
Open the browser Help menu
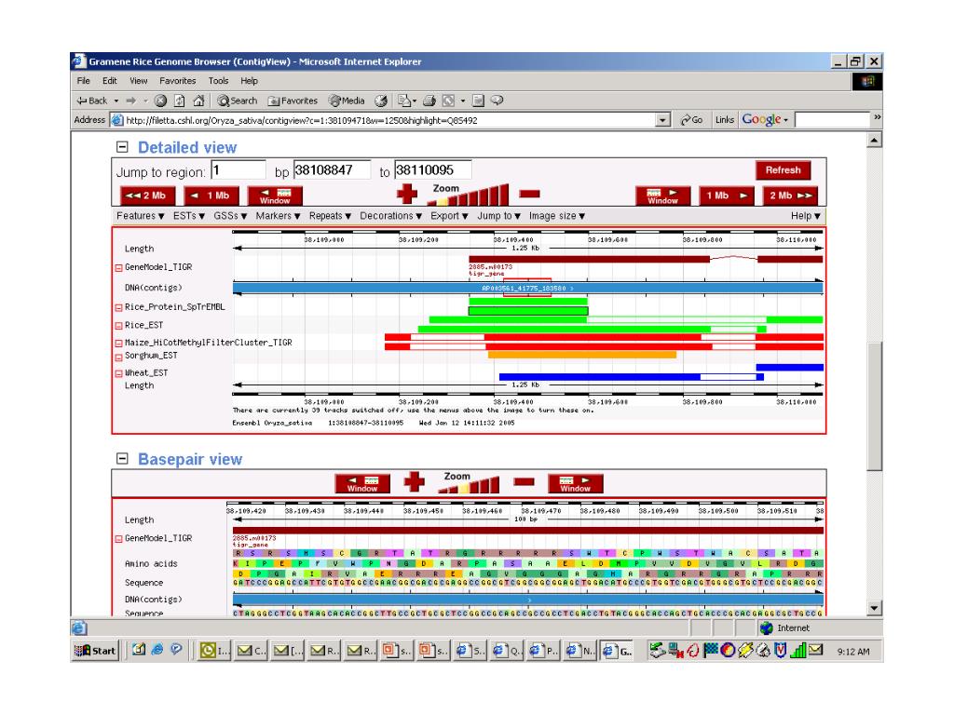click(249, 81)
